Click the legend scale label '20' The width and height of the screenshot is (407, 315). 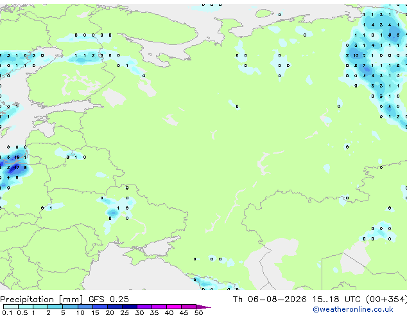coord(110,312)
